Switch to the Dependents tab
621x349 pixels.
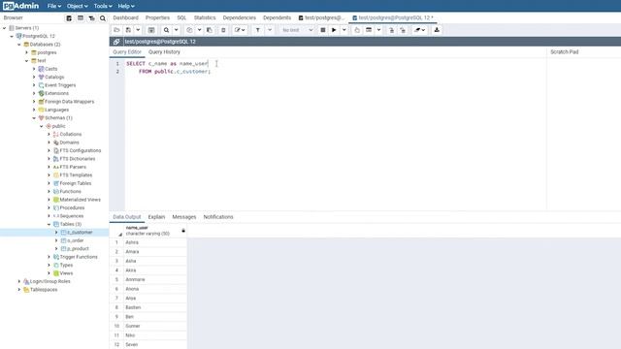tap(277, 17)
